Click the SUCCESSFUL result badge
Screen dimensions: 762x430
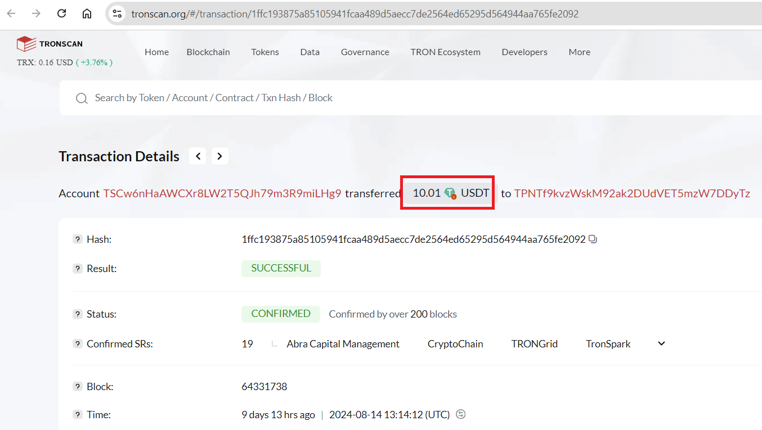(x=281, y=268)
